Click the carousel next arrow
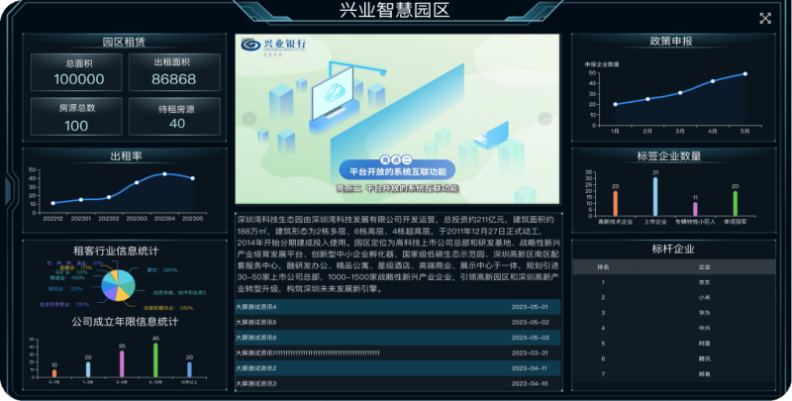 (x=544, y=119)
